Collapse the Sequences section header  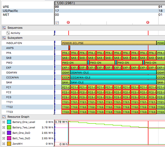(15, 28)
